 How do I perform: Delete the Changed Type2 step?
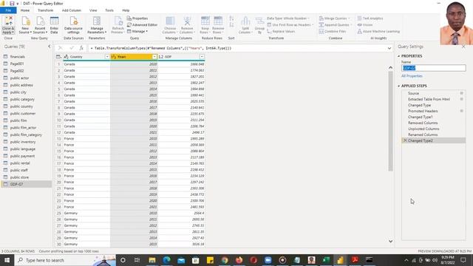[x=405, y=140]
